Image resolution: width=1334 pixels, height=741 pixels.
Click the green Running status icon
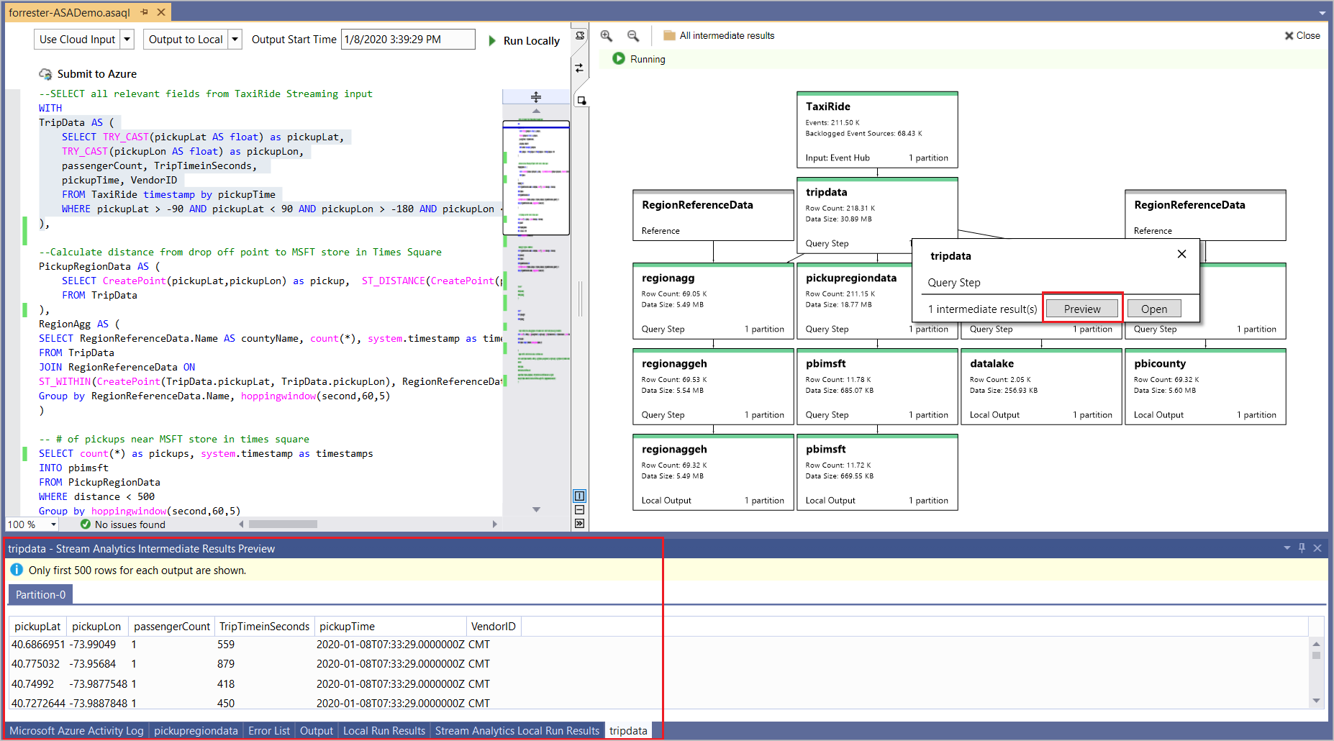pyautogui.click(x=619, y=58)
